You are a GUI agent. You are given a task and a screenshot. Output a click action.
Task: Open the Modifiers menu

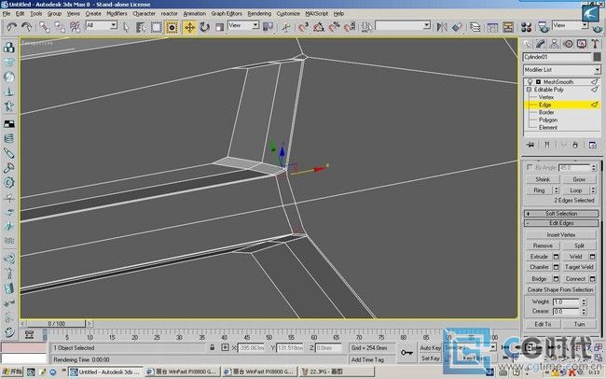point(117,14)
